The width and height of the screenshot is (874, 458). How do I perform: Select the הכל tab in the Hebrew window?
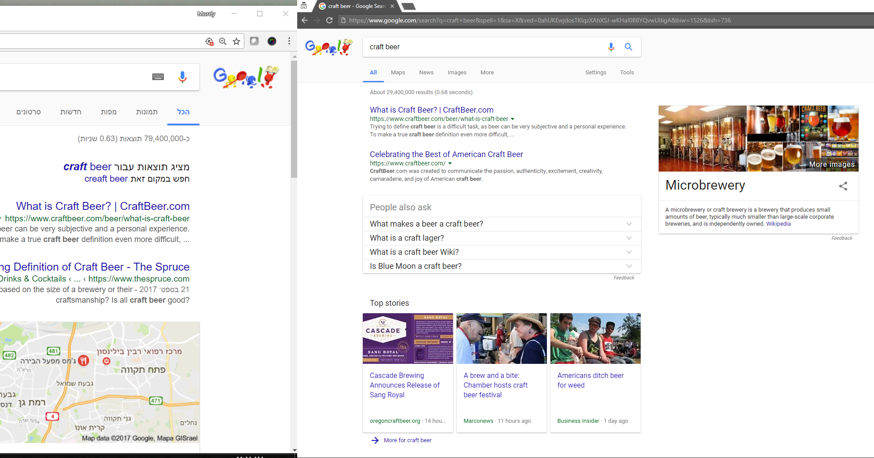pyautogui.click(x=184, y=112)
